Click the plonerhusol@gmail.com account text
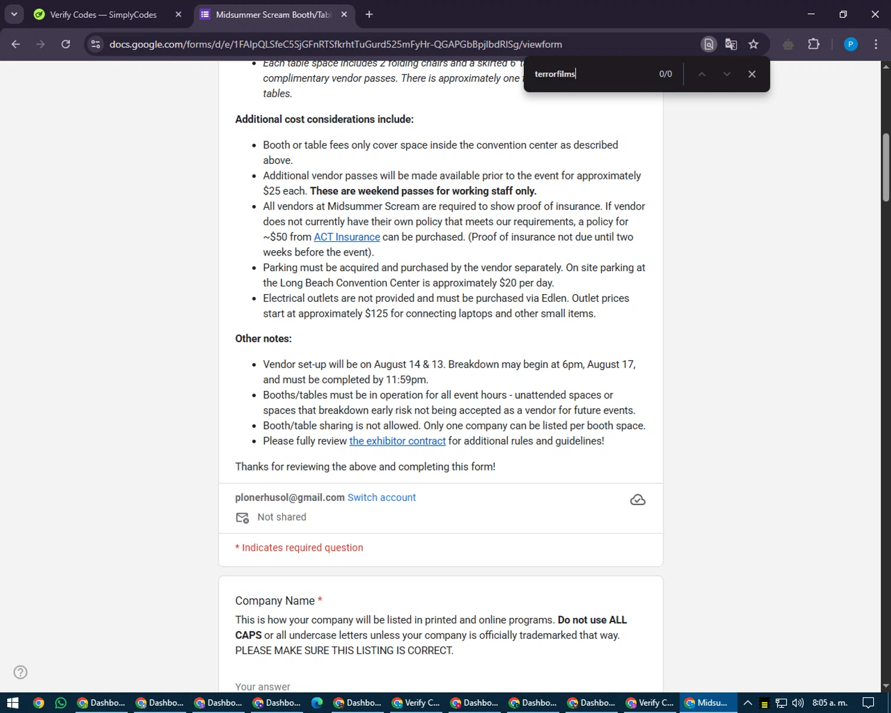Image resolution: width=891 pixels, height=713 pixels. coord(290,497)
